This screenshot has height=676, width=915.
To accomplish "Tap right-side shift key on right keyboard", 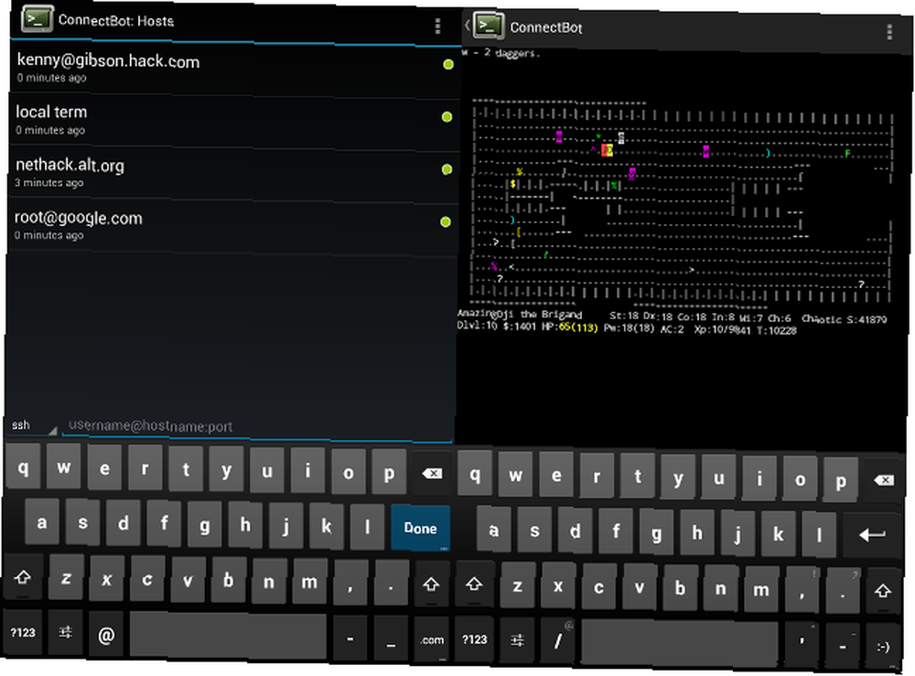I will click(x=883, y=591).
